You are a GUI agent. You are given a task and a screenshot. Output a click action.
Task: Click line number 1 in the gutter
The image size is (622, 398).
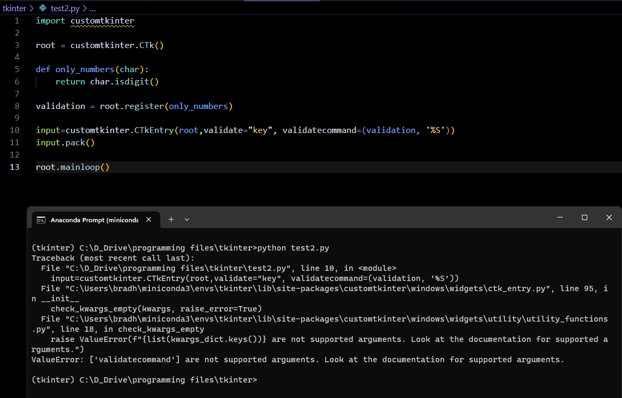tap(17, 21)
